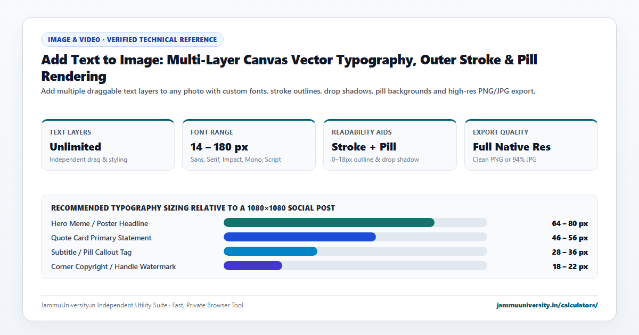Click the FONT RANGE card label

tap(212, 132)
